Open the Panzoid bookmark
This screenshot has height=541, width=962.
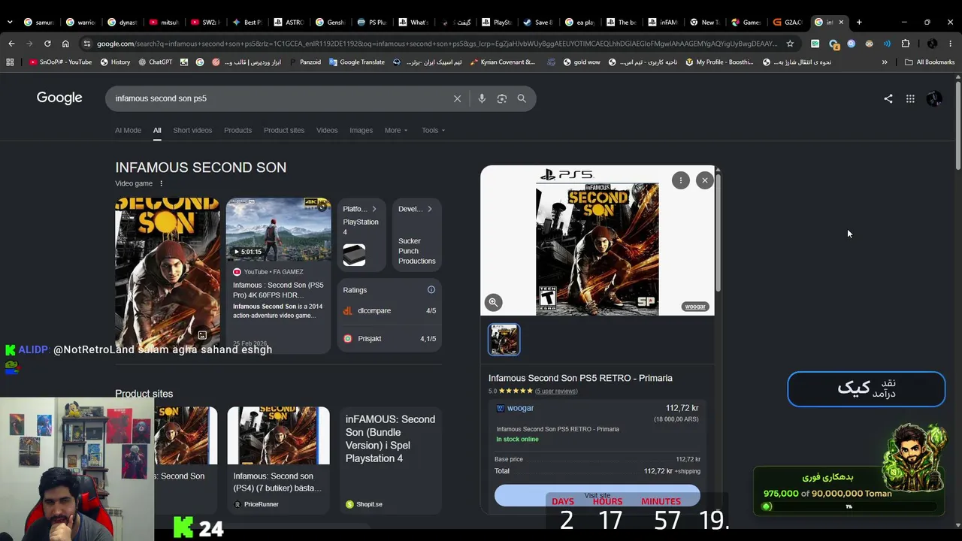tap(304, 62)
